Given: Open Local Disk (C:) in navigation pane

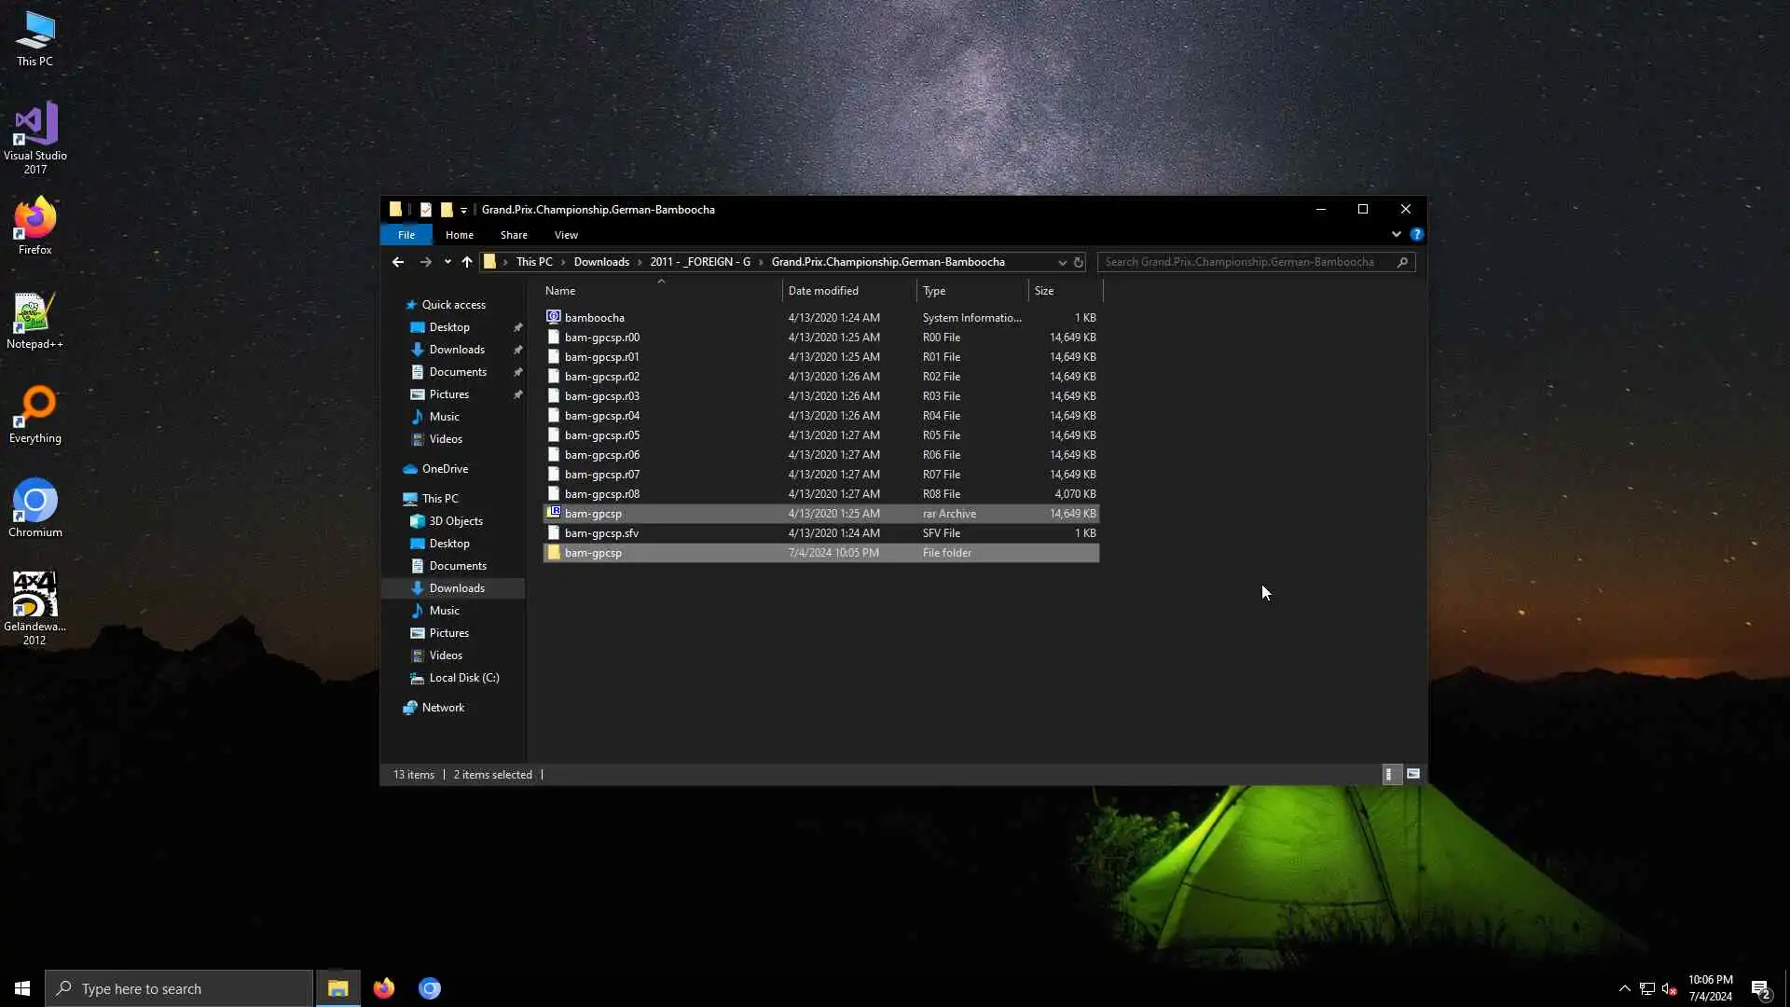Looking at the screenshot, I should point(464,678).
